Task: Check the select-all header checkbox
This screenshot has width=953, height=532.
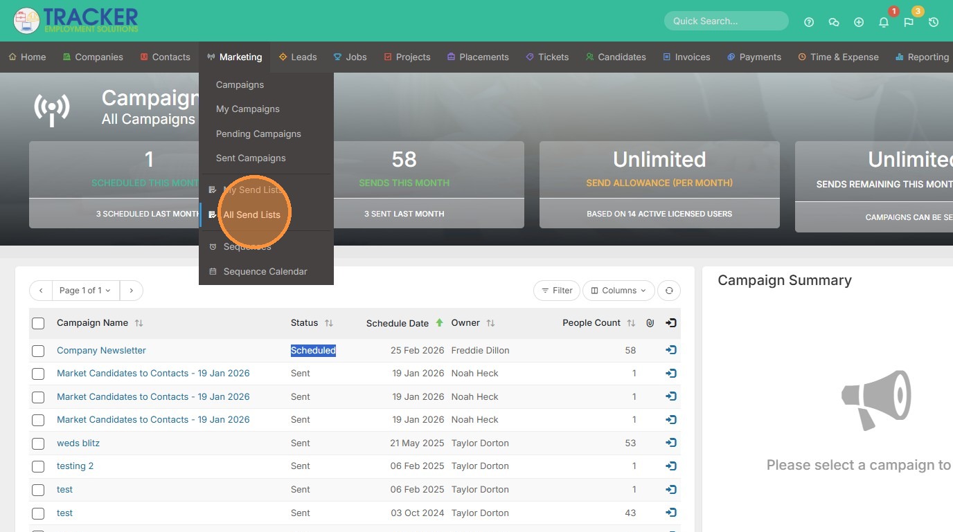Action: (x=38, y=323)
